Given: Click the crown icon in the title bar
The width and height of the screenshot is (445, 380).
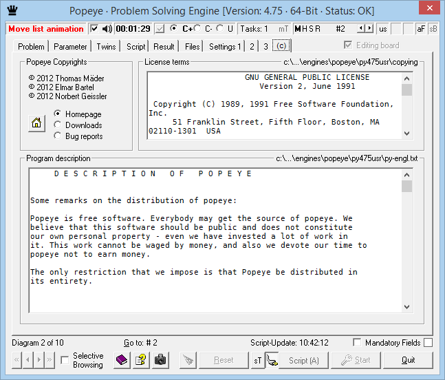Looking at the screenshot, I should (x=12, y=11).
